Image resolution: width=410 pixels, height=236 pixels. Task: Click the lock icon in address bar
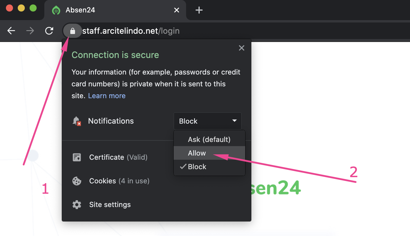point(73,31)
